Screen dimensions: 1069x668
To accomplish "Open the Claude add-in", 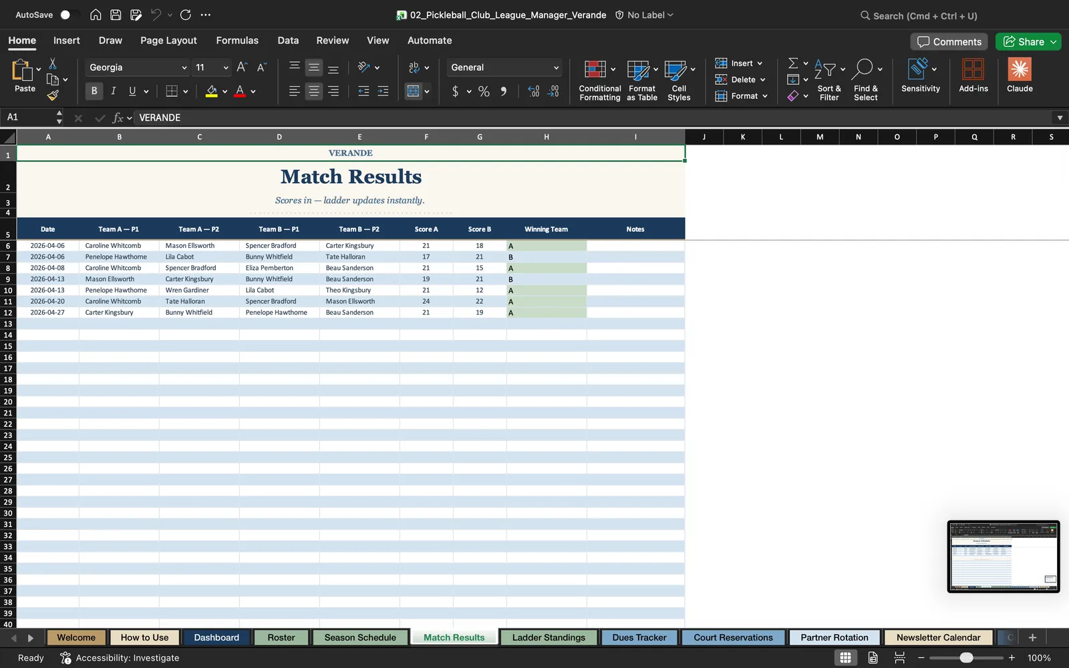I will (1020, 75).
